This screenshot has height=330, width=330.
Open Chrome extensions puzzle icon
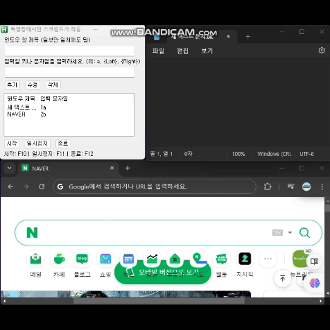pyautogui.click(x=268, y=186)
